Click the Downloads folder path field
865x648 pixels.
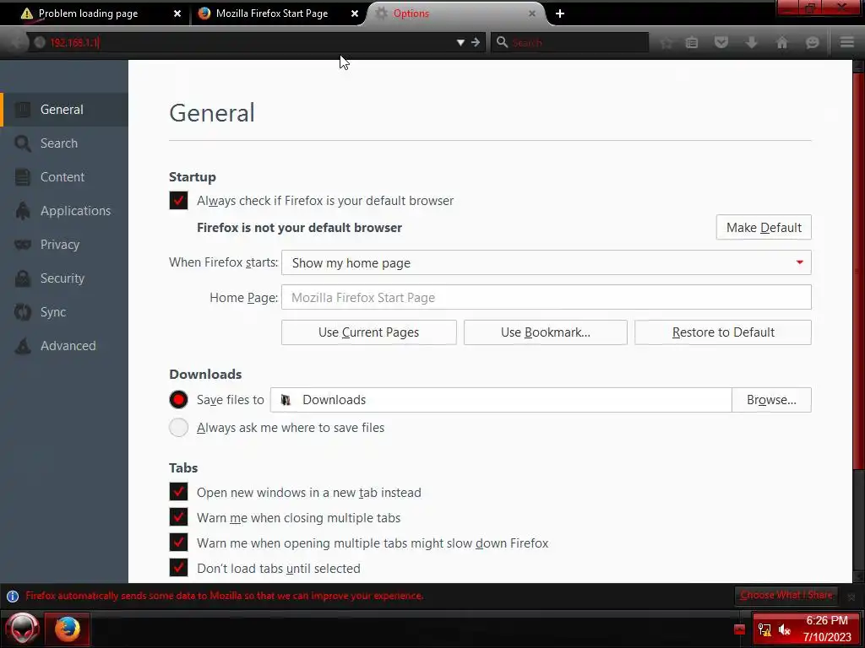[x=501, y=399]
